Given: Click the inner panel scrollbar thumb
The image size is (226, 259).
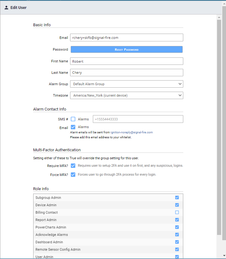Looking at the screenshot, I should click(x=219, y=127).
